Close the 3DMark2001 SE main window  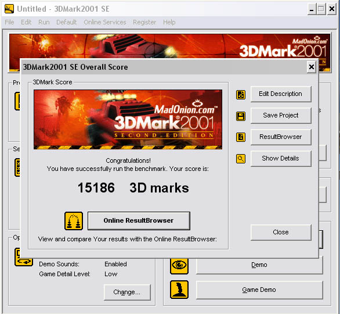pos(332,9)
